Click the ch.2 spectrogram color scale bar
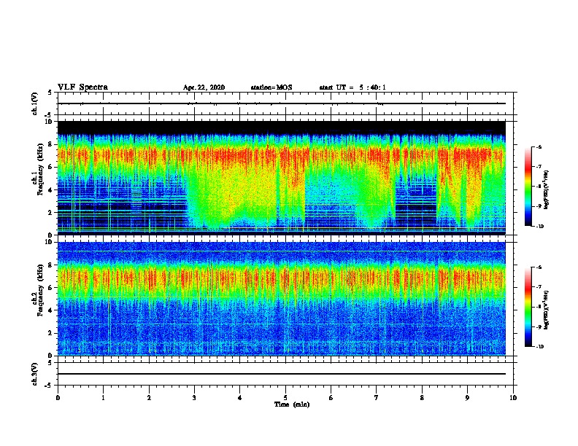Image resolution: width=578 pixels, height=446 pixels. pyautogui.click(x=528, y=307)
